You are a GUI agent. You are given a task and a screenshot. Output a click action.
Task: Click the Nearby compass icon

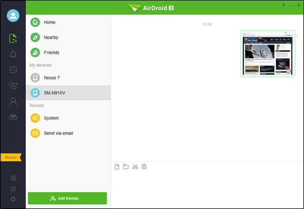coord(35,37)
